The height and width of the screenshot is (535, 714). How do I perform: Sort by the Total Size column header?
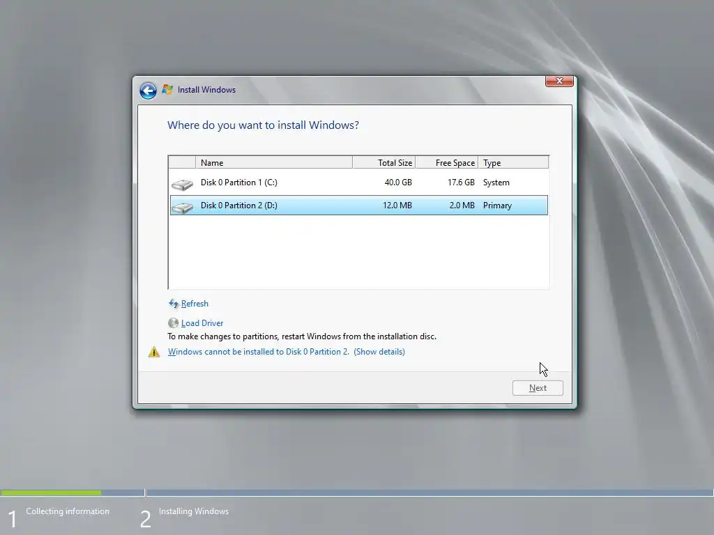384,162
